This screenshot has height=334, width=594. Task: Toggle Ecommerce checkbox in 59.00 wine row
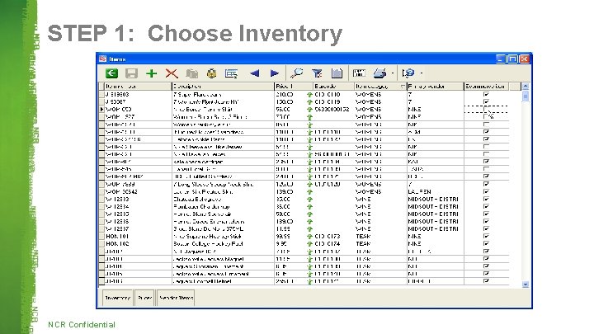click(487, 214)
